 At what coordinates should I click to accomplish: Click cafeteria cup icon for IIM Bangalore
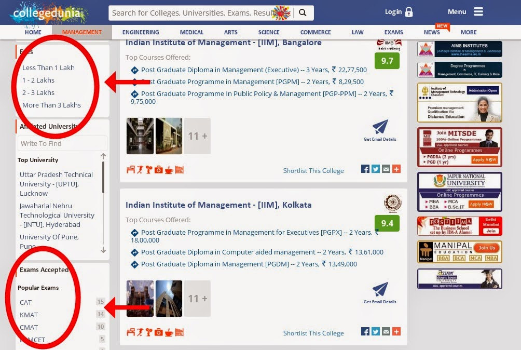tap(169, 170)
